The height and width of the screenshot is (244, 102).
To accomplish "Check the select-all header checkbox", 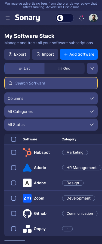I will [14, 139].
